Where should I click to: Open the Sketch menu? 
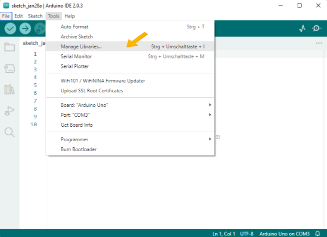[35, 16]
